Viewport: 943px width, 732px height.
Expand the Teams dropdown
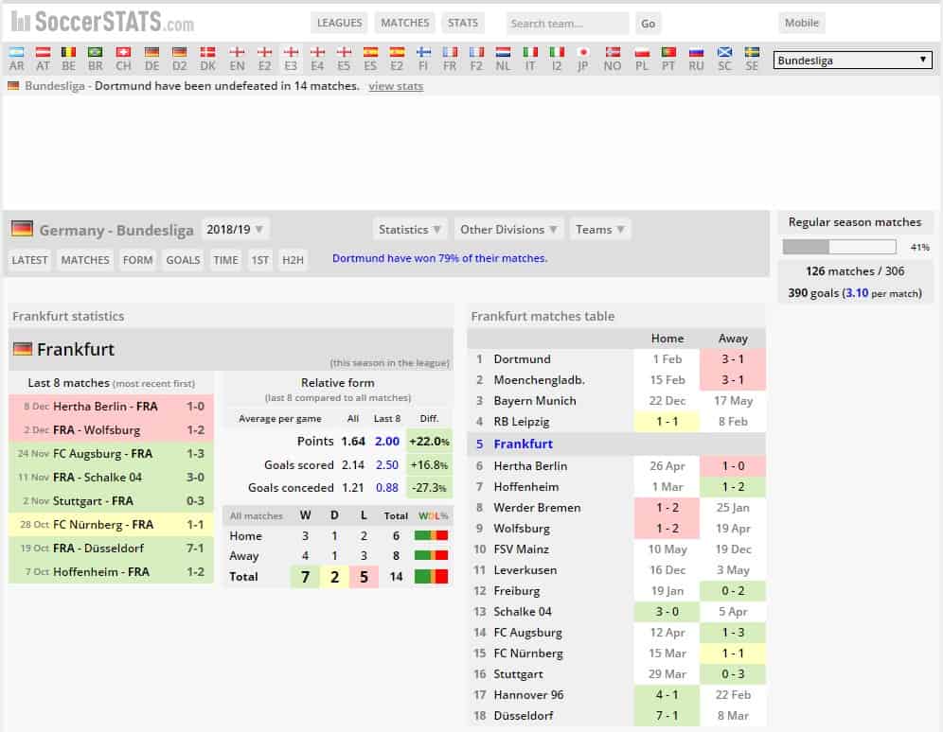click(600, 230)
